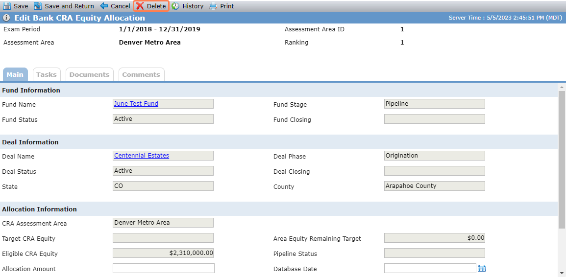This screenshot has height=277, width=566.
Task: Open the Centennial Estates deal link
Action: point(142,156)
